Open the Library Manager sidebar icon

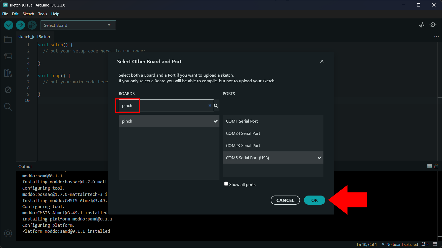point(8,73)
